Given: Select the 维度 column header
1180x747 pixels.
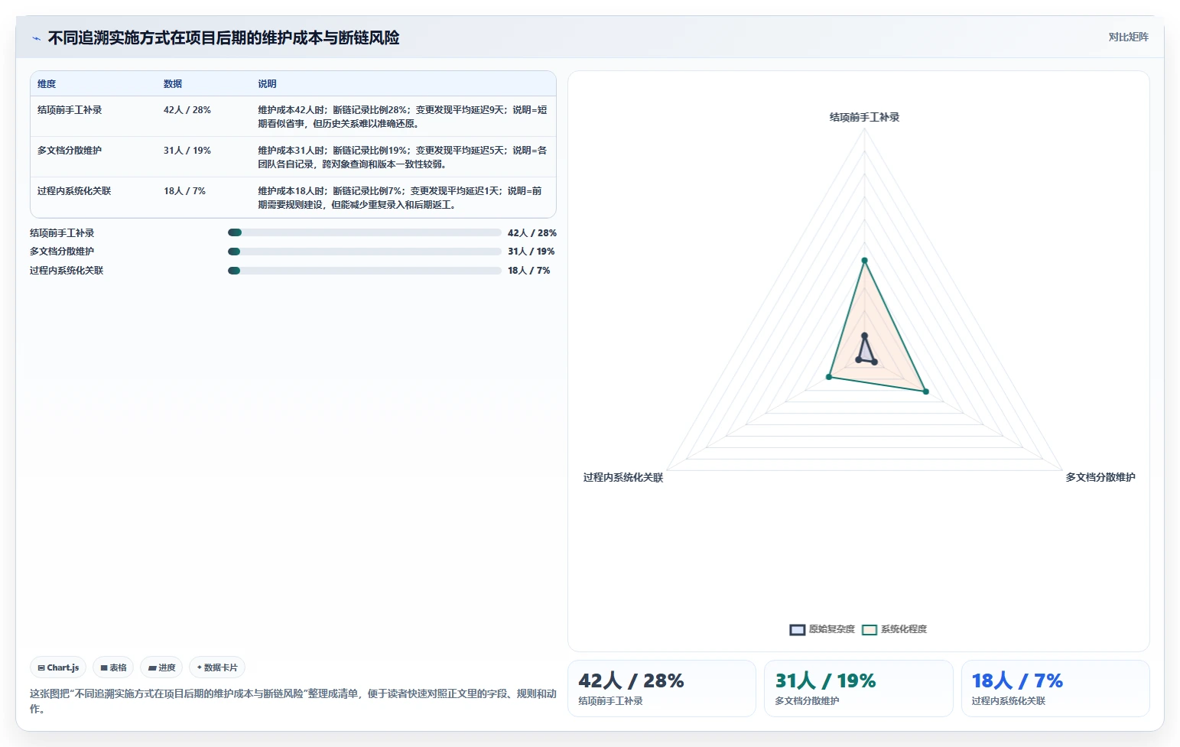Looking at the screenshot, I should tap(47, 84).
